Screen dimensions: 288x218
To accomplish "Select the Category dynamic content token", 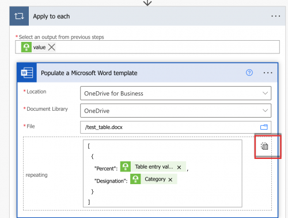I will click(x=155, y=179).
